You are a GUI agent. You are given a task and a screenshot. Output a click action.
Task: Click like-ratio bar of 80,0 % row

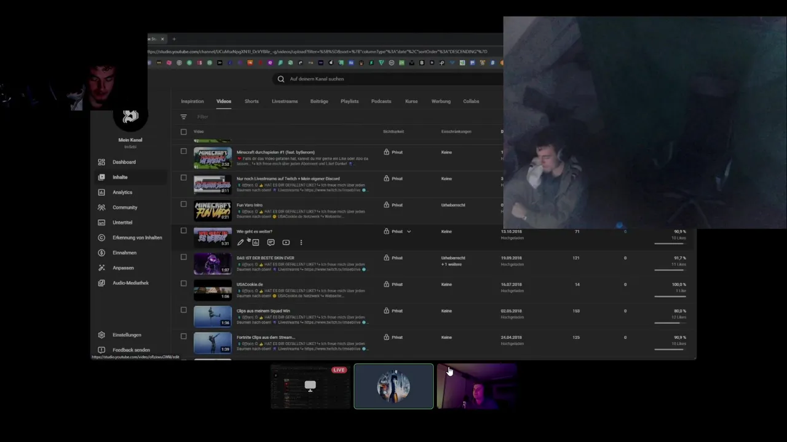tap(670, 323)
